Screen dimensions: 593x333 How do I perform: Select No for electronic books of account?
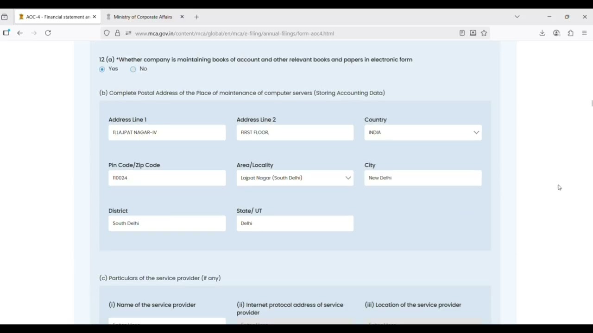(133, 69)
